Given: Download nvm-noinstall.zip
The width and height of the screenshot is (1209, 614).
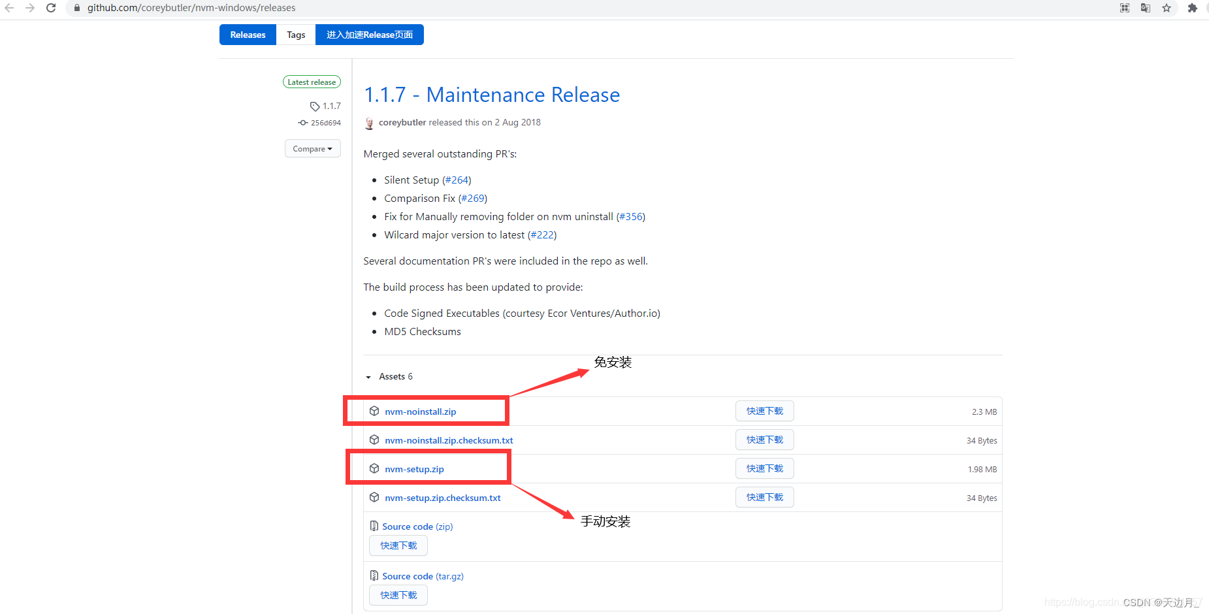Looking at the screenshot, I should pyautogui.click(x=421, y=412).
